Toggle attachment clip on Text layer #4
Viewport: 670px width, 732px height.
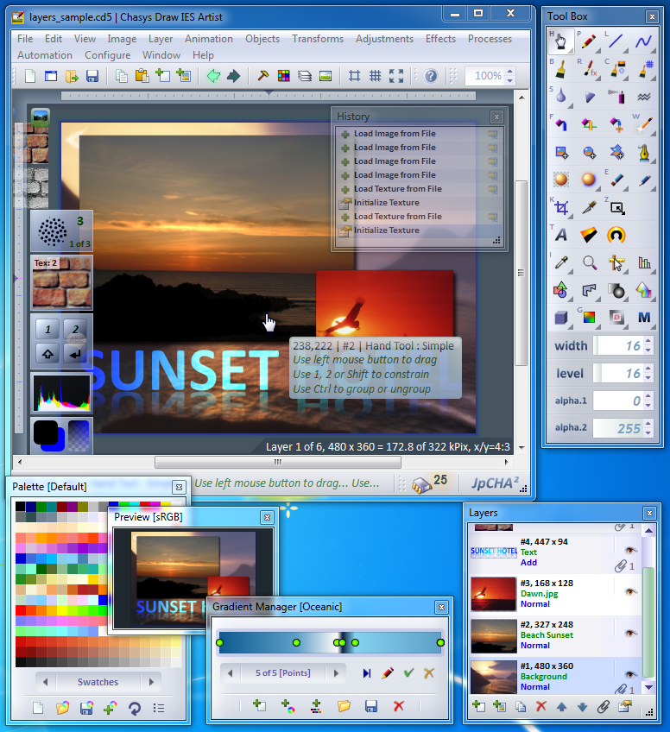(x=620, y=566)
